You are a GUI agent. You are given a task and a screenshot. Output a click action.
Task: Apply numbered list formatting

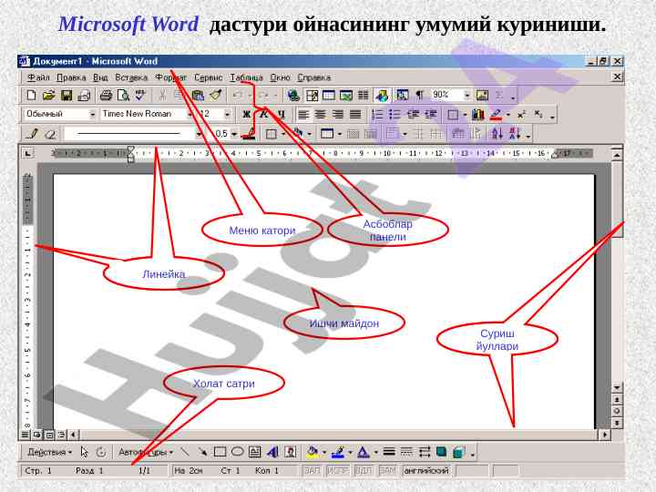(x=377, y=114)
